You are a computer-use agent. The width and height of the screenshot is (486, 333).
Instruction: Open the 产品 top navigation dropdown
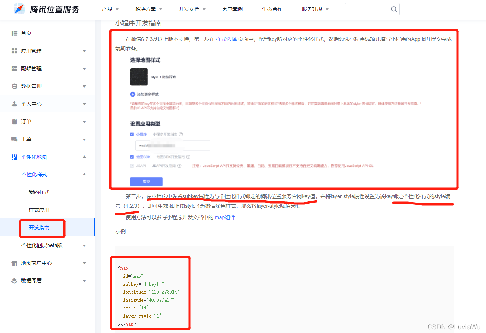110,9
